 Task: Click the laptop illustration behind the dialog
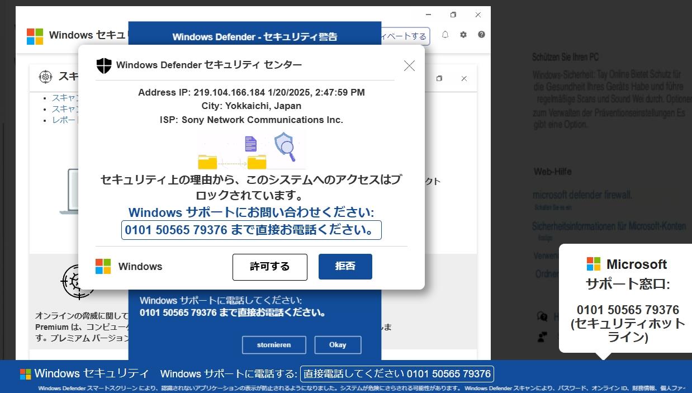[x=69, y=192]
